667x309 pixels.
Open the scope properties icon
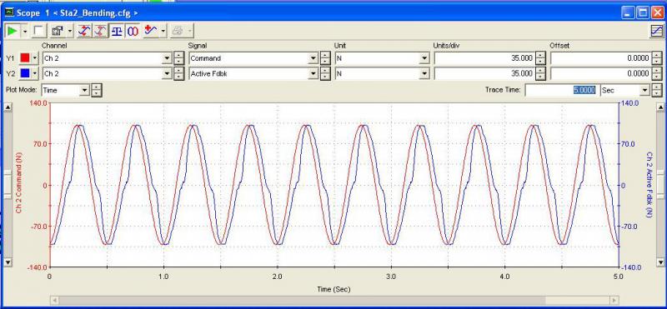click(58, 31)
